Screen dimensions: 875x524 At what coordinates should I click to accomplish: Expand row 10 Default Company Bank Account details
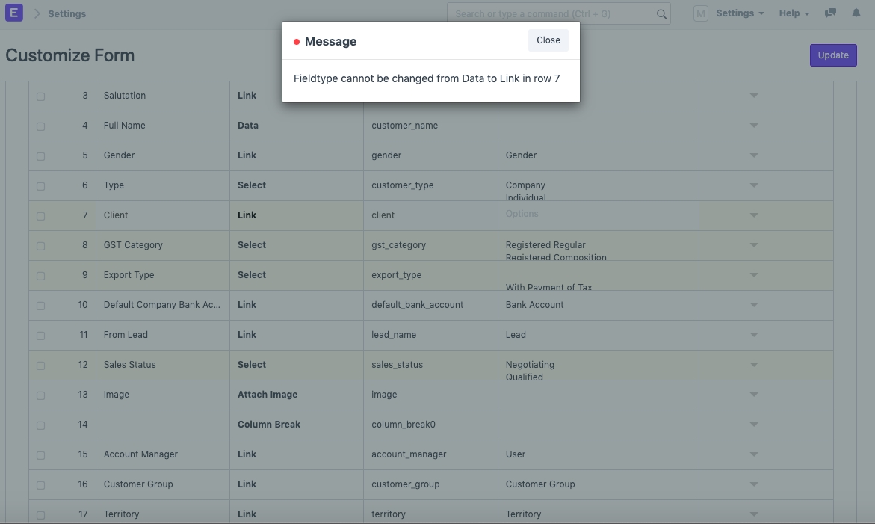point(753,305)
